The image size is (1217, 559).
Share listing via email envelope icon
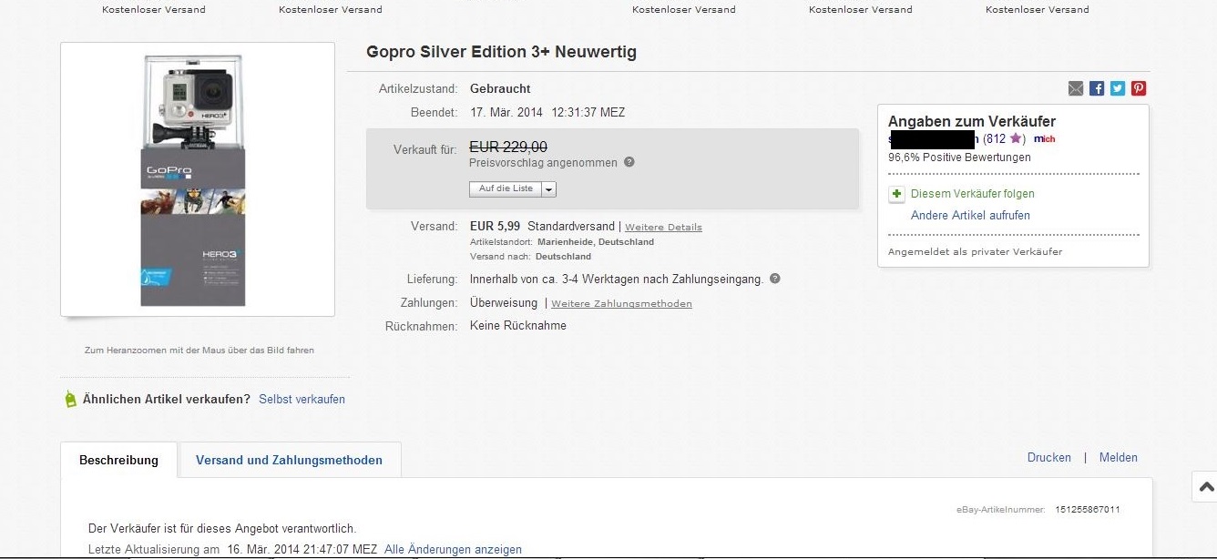1076,88
